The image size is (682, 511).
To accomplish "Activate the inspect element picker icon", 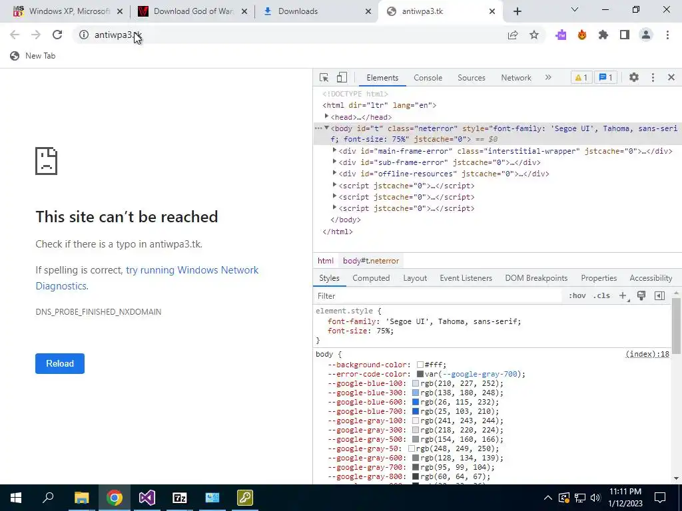I will click(324, 77).
